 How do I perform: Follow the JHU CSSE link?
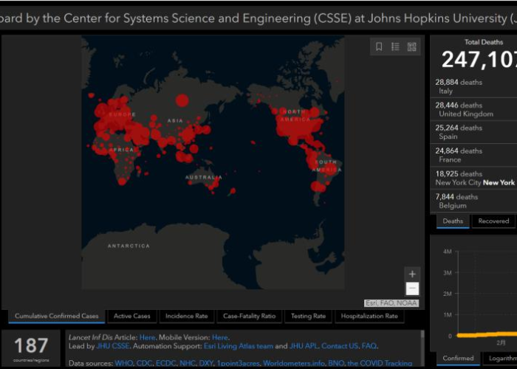coord(113,346)
